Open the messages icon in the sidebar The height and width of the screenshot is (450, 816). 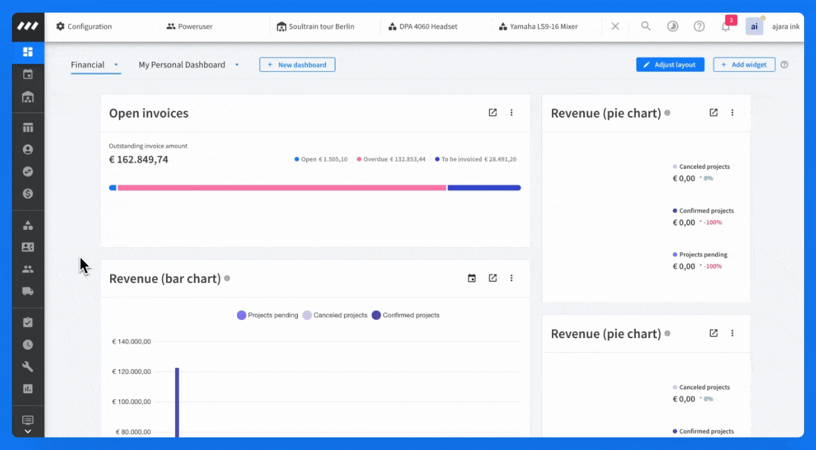point(28,420)
